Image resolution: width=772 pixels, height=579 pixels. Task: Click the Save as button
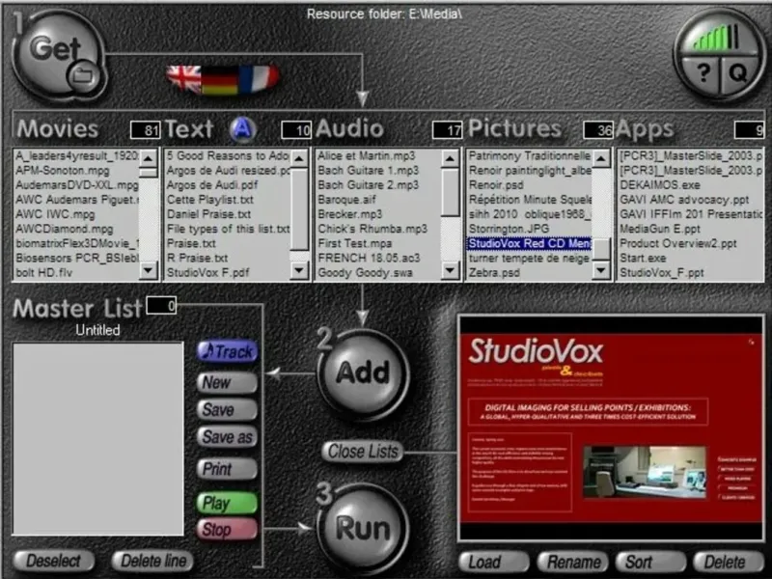pyautogui.click(x=228, y=437)
